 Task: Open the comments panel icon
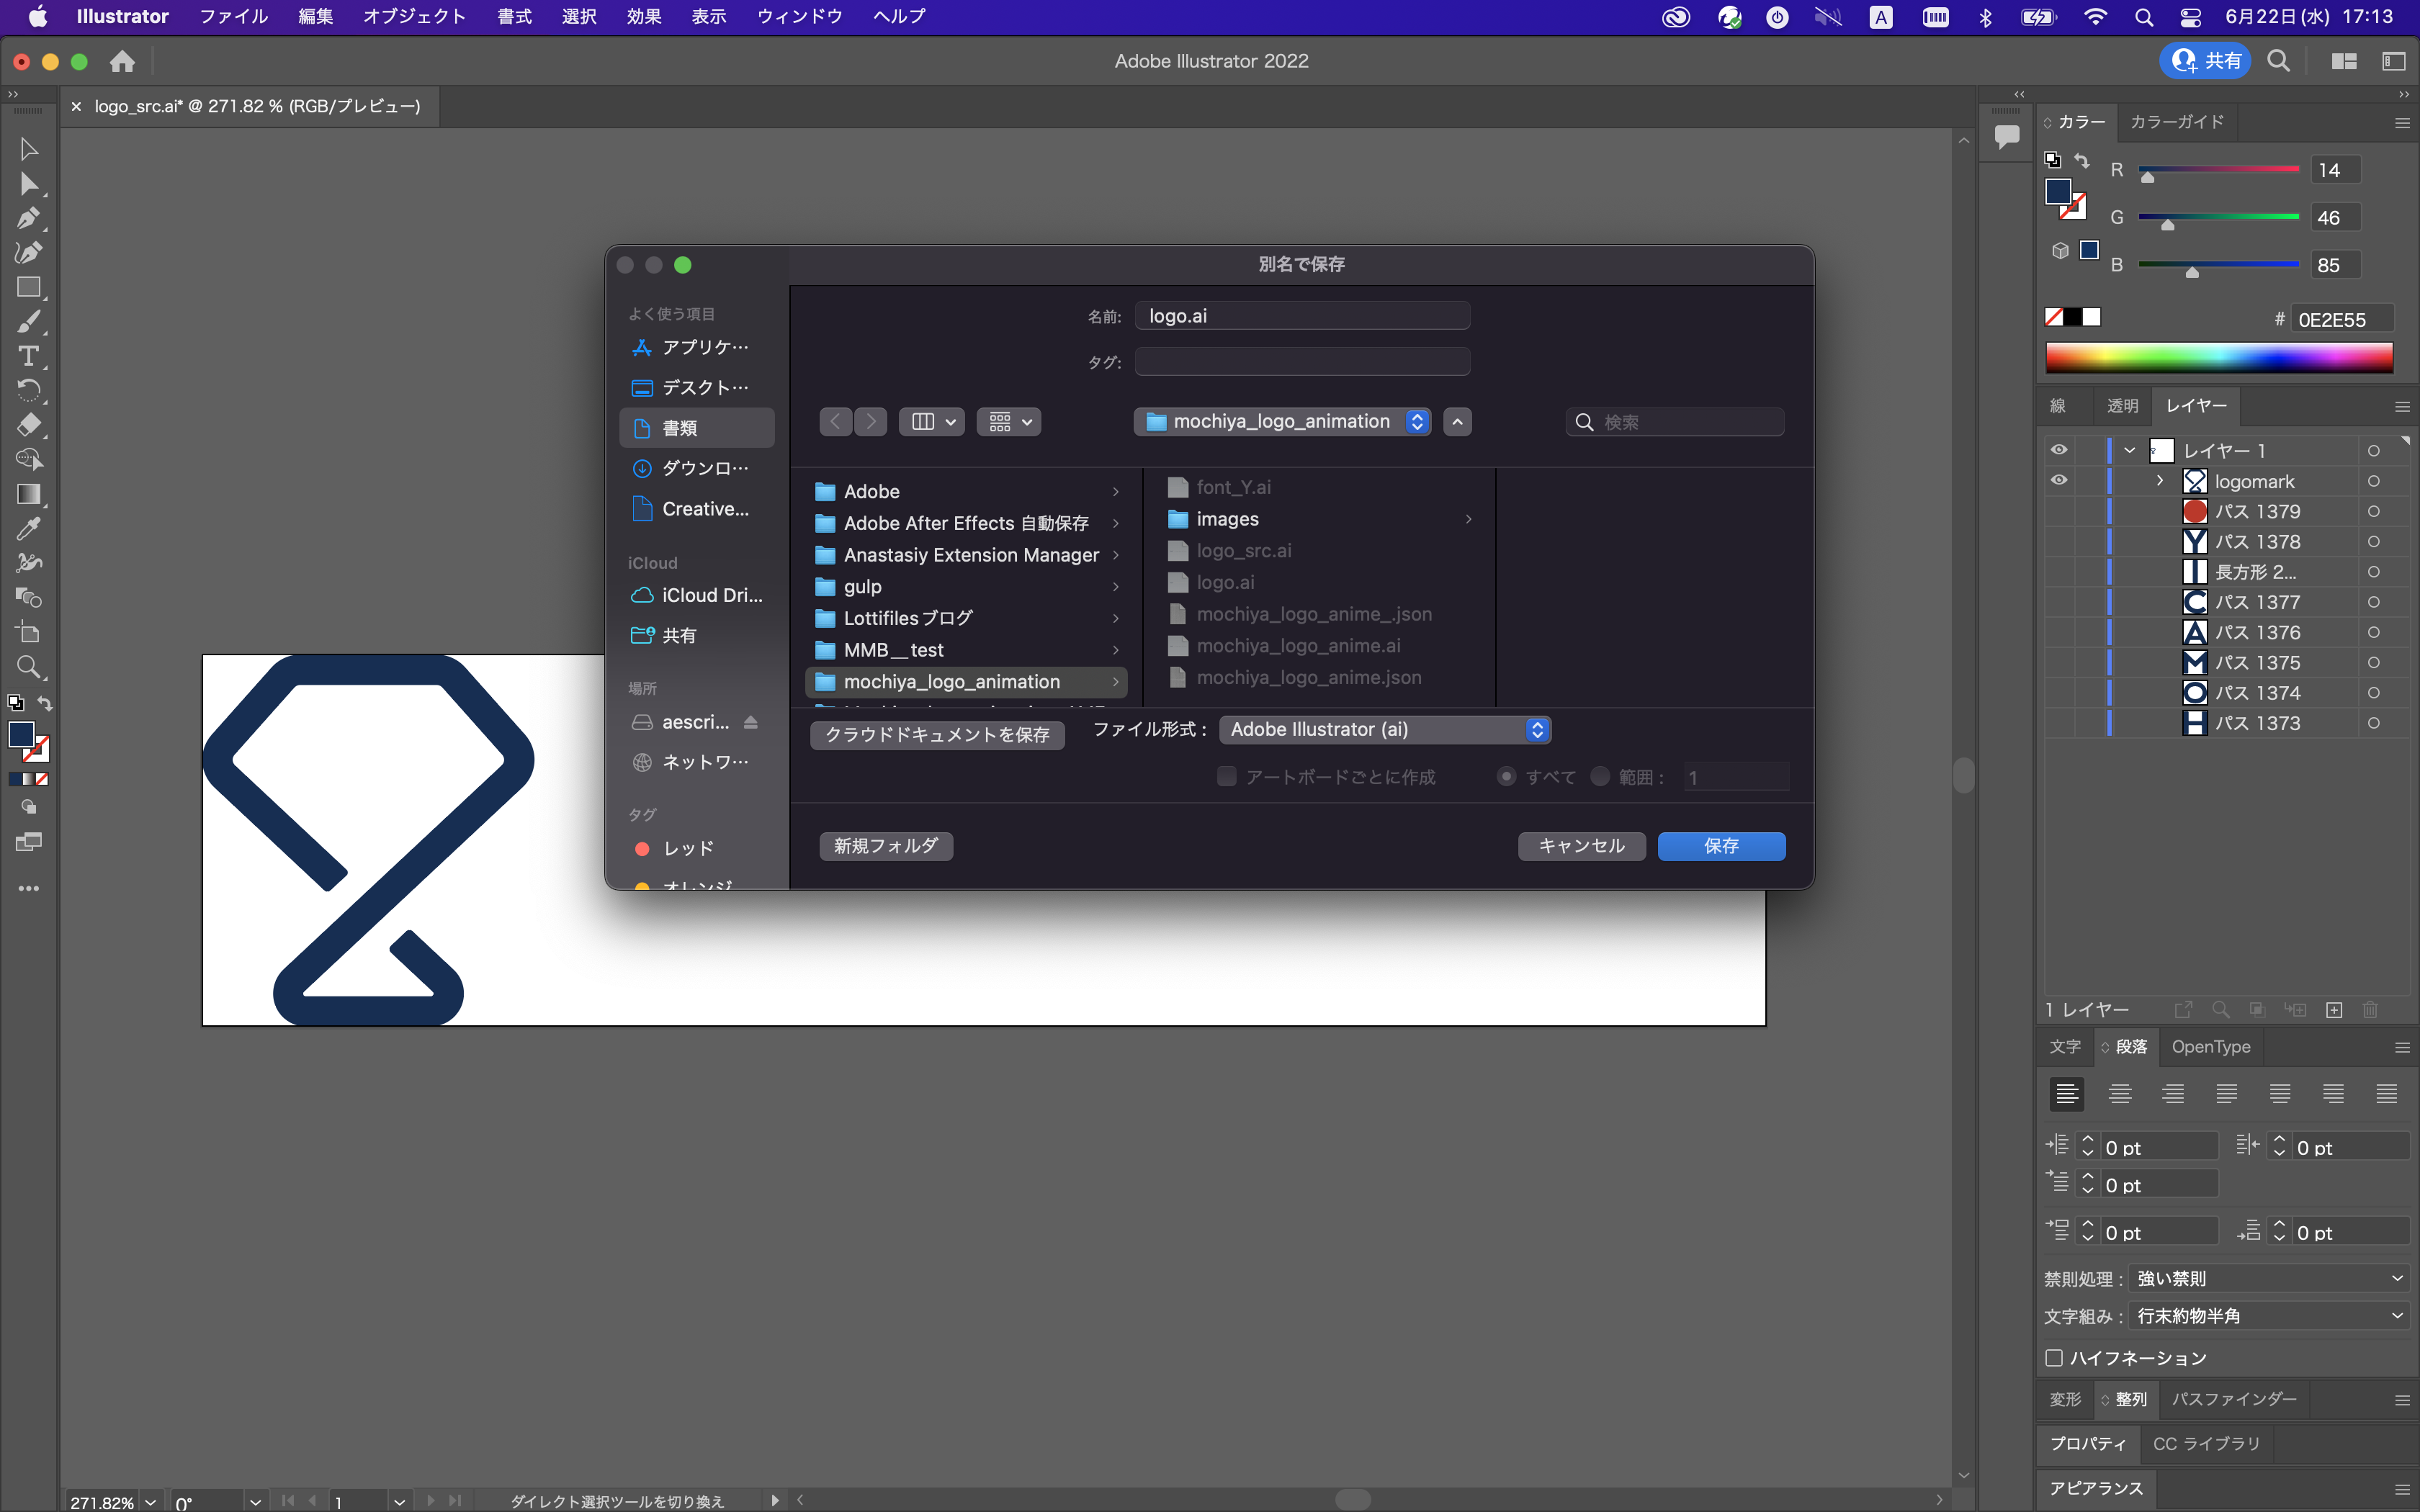point(2006,136)
